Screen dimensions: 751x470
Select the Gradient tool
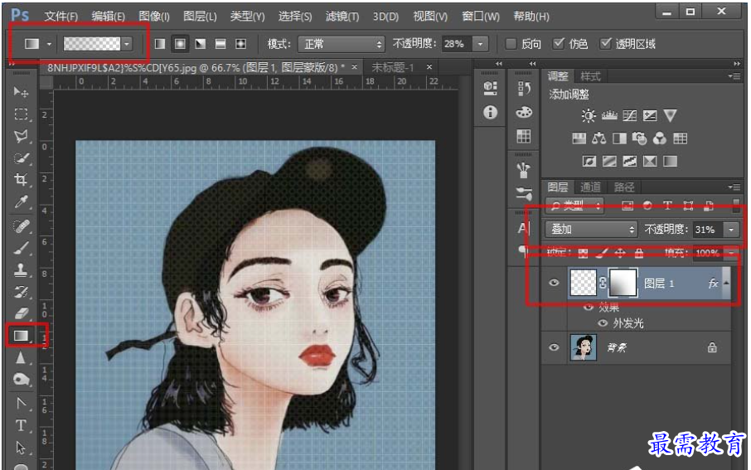[x=21, y=336]
